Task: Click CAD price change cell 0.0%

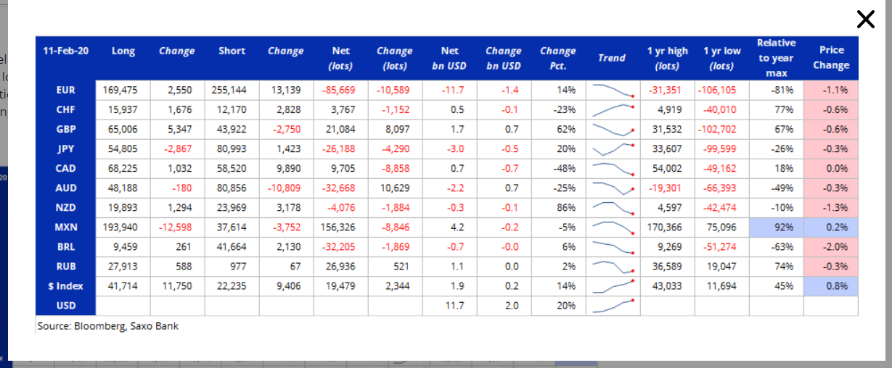Action: [x=831, y=169]
